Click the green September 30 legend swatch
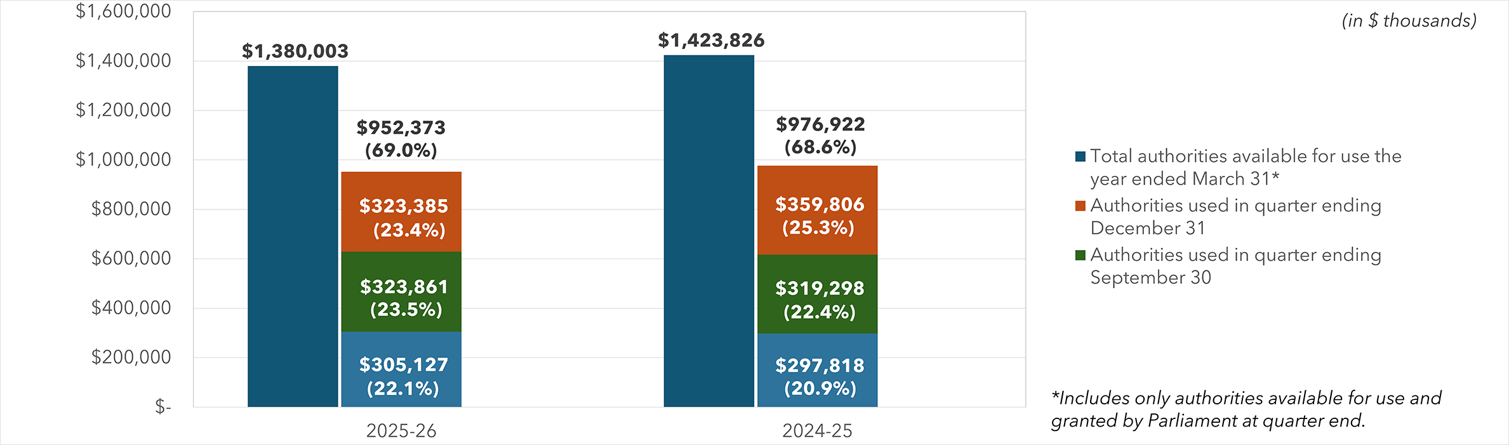 pyautogui.click(x=1080, y=255)
